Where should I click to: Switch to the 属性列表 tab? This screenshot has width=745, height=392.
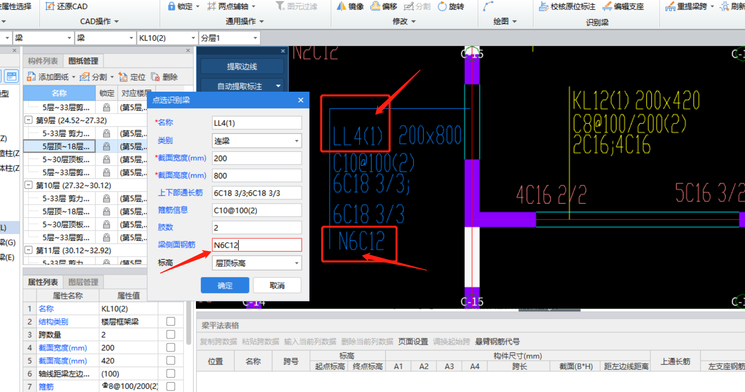[x=43, y=282]
